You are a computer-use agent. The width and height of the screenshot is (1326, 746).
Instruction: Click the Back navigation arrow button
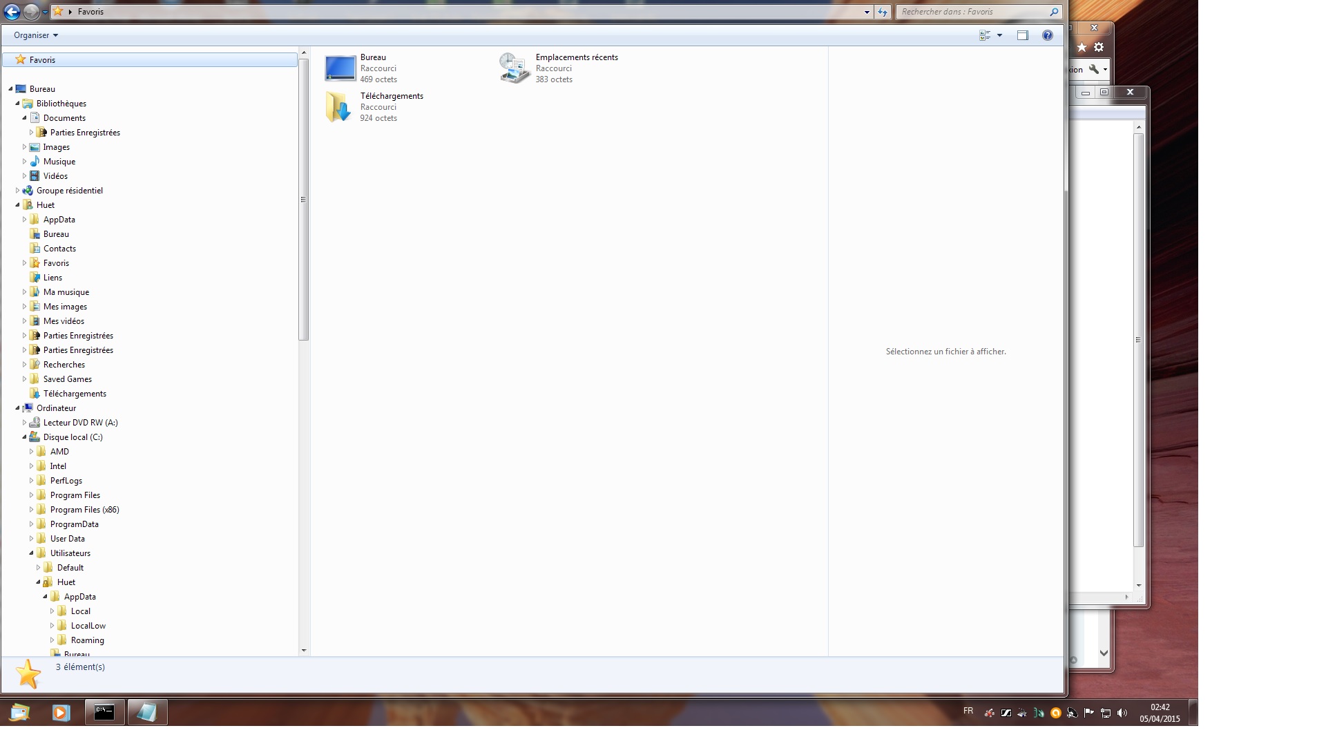[12, 12]
